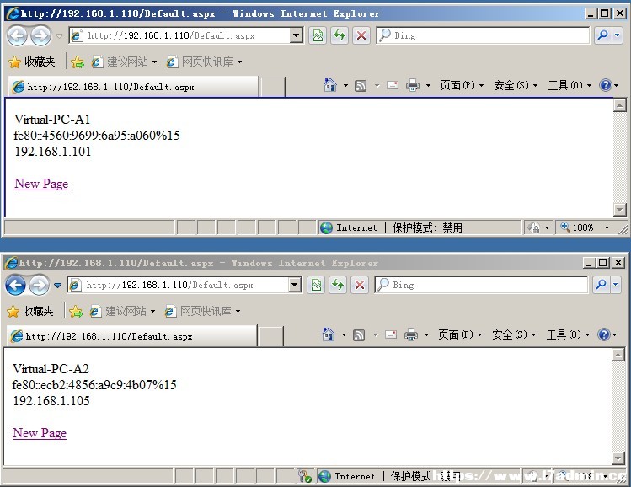Click Back button in top IE window
The height and width of the screenshot is (487, 631).
[17, 36]
